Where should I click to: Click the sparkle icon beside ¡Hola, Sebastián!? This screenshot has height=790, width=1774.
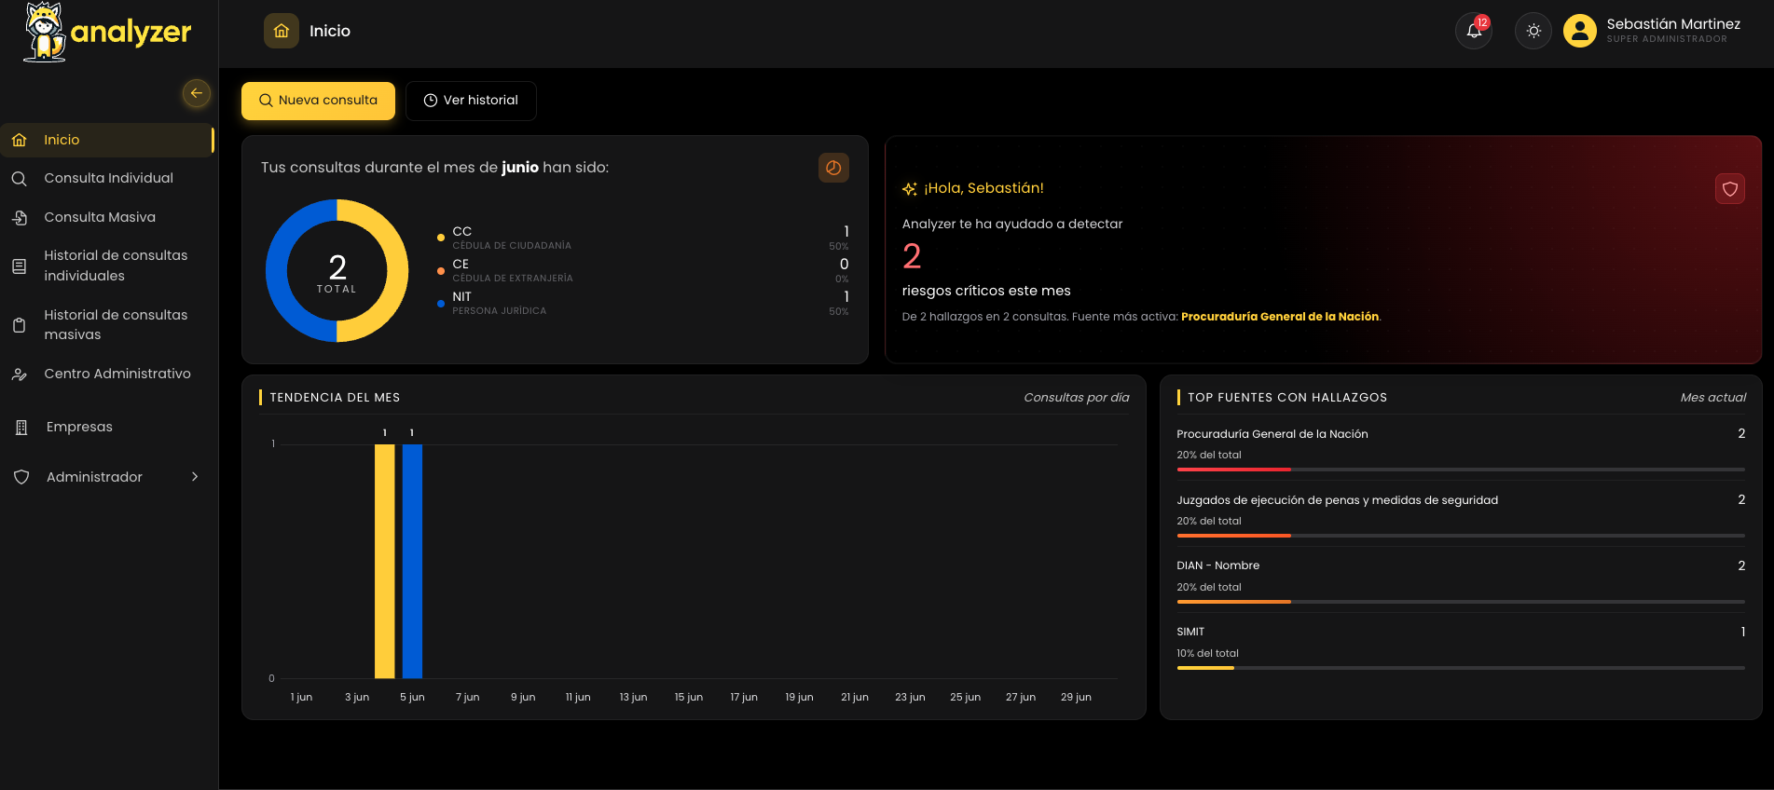[x=910, y=189]
